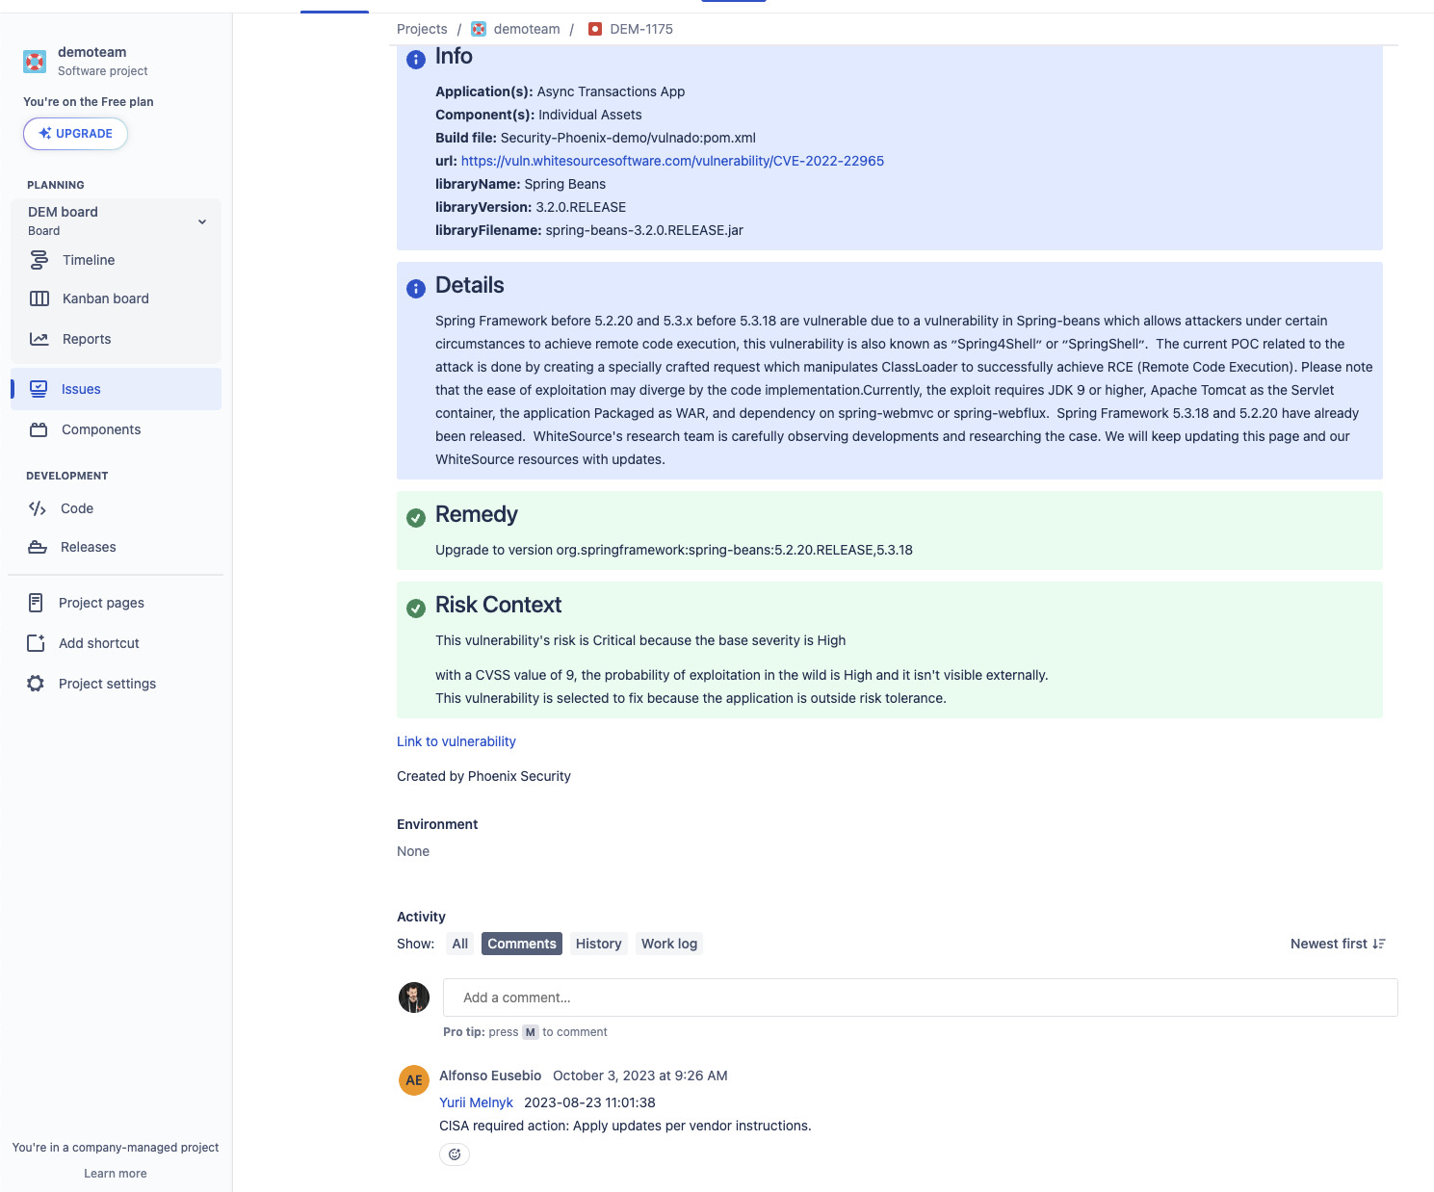1434x1192 pixels.
Task: Click the Environment field label
Action: point(437,824)
